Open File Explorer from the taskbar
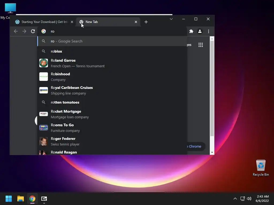 click(x=20, y=199)
